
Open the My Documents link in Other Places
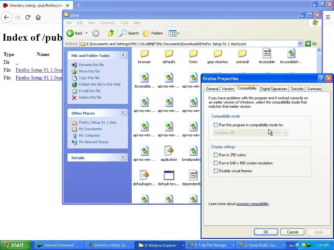point(90,129)
